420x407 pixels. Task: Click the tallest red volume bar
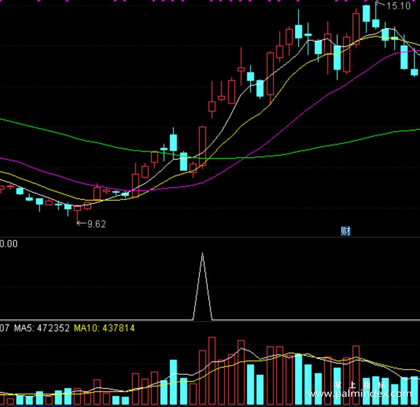coord(212,371)
